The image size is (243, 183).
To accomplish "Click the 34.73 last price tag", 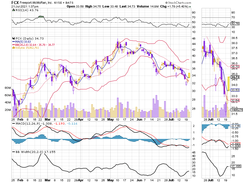I will (x=235, y=77).
